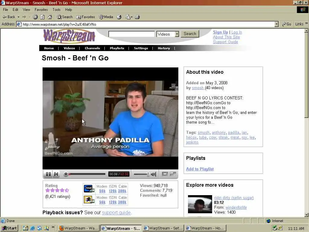Switch to WarpStream - Set... taskbar window
309x232 pixels.
[x=163, y=228]
